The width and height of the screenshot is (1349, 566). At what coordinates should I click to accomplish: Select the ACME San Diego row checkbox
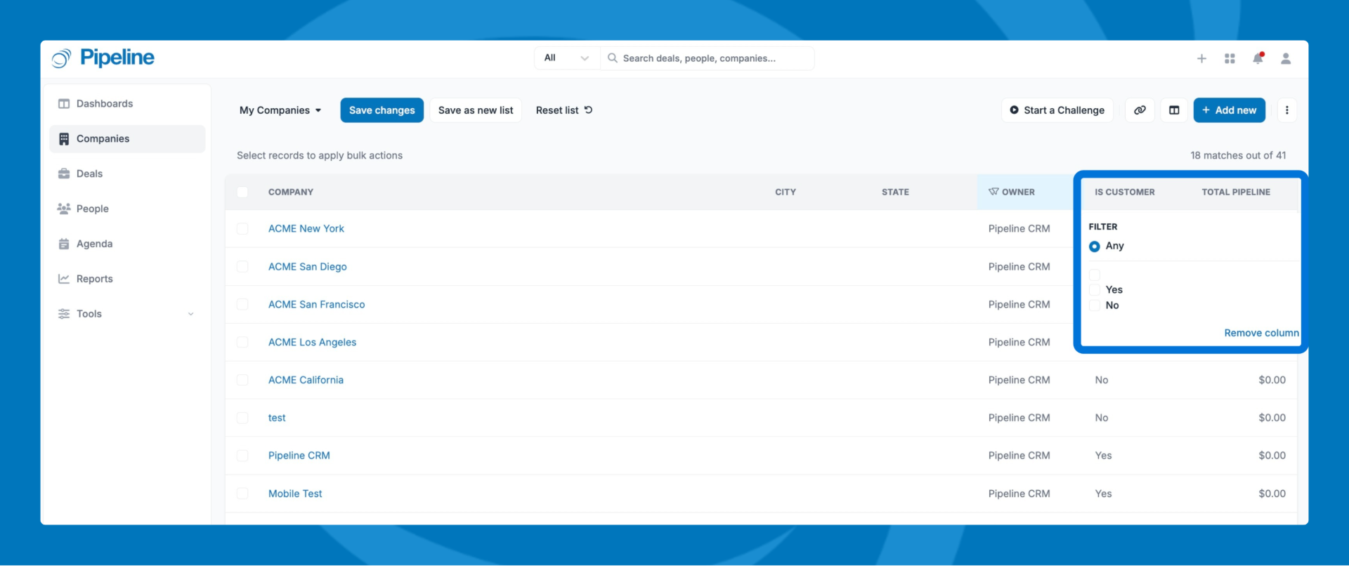(242, 267)
